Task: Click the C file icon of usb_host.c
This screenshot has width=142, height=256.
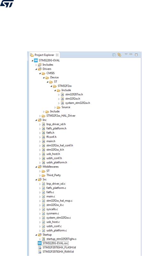Action: 43,222
